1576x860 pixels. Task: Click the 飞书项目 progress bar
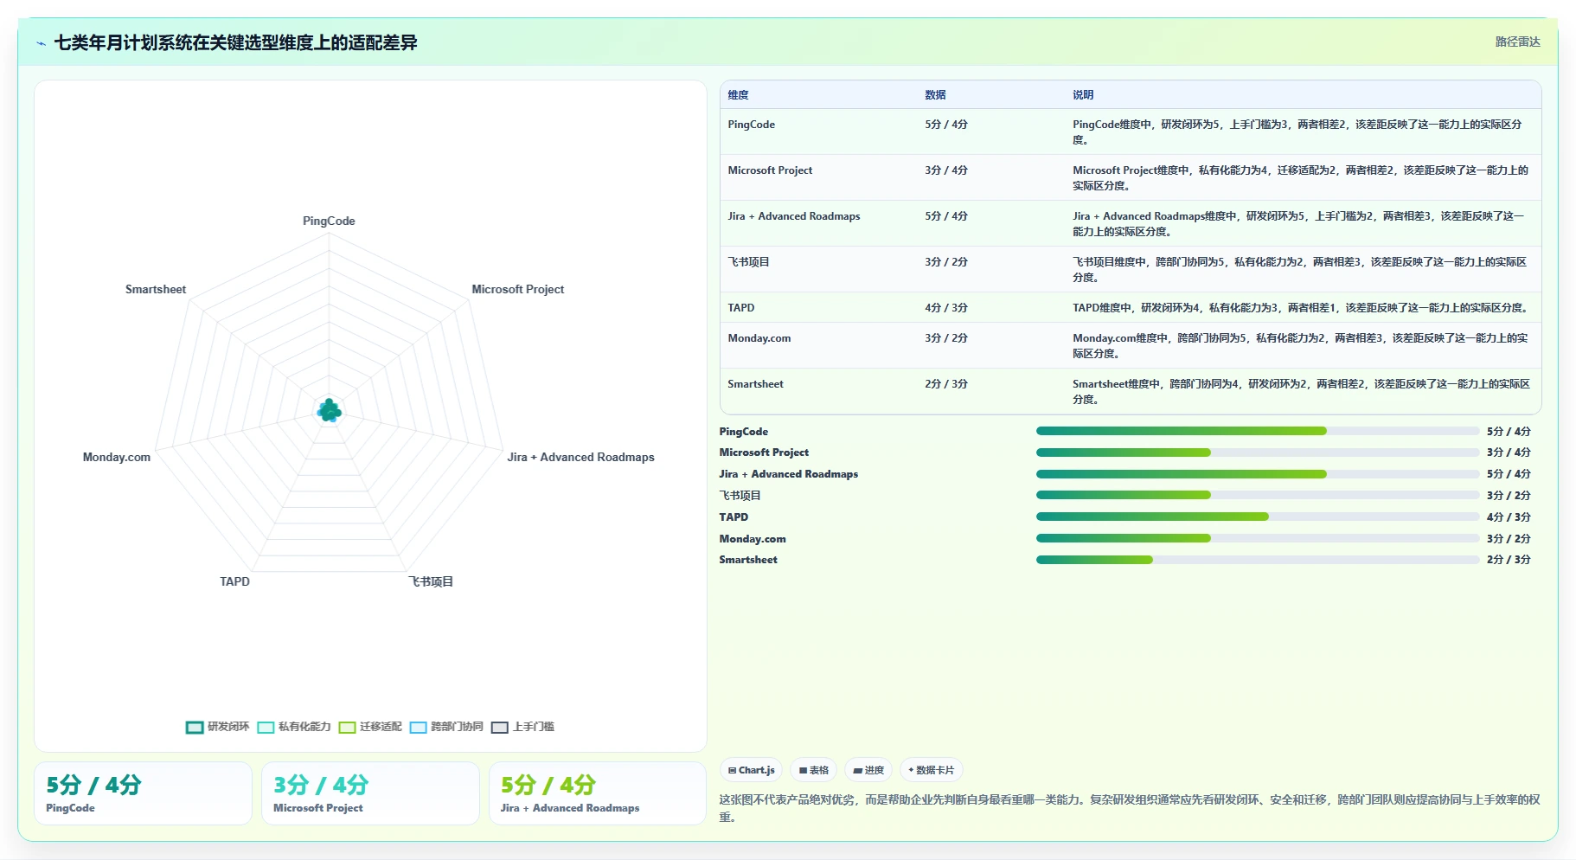click(x=1257, y=495)
